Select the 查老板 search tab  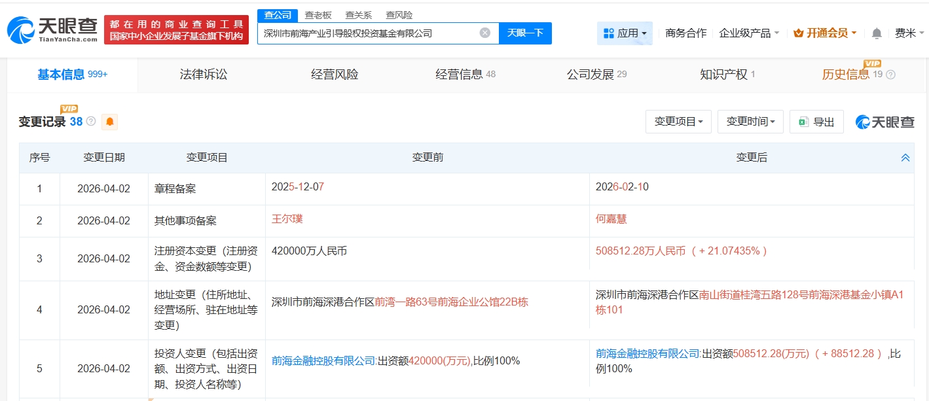click(318, 15)
